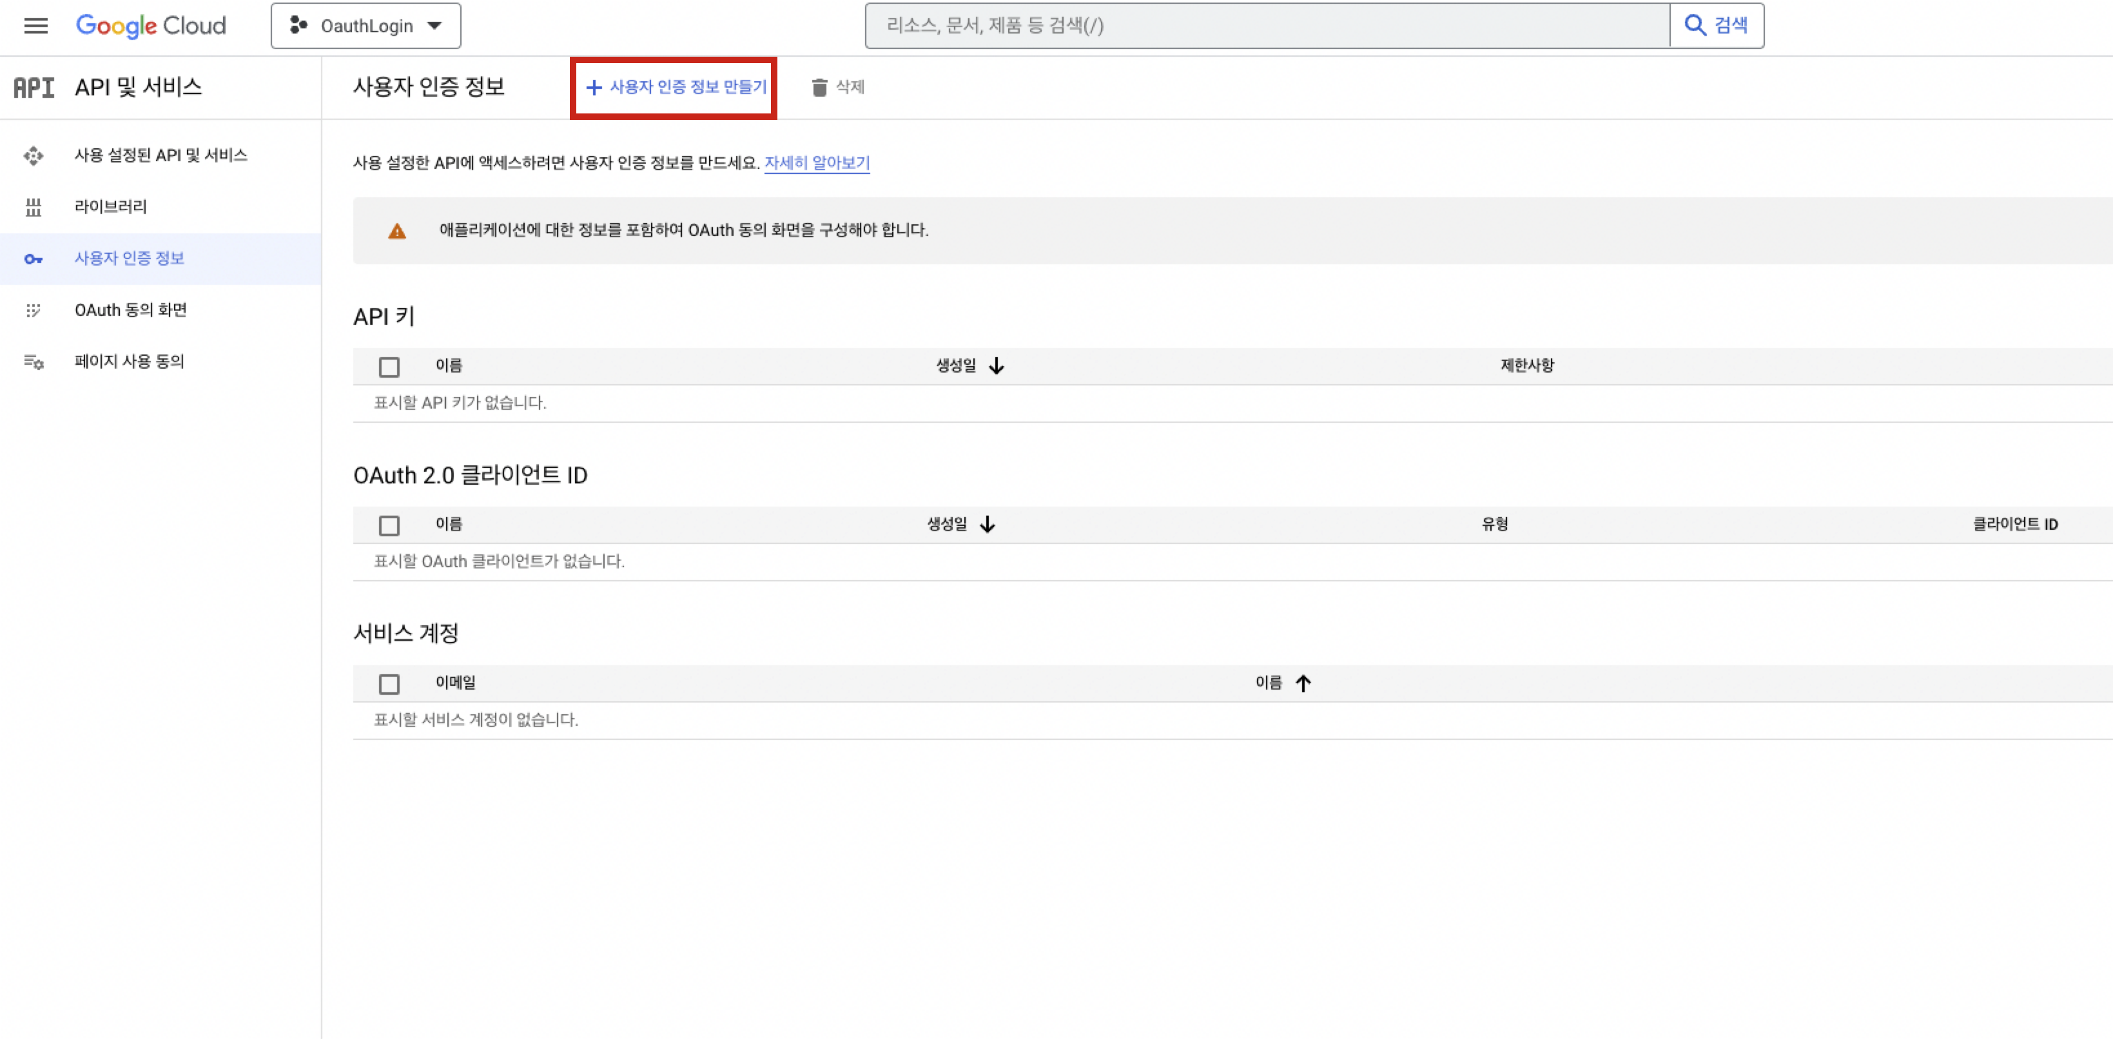The image size is (2113, 1039).
Task: Click the Google Cloud logo
Action: point(151,25)
